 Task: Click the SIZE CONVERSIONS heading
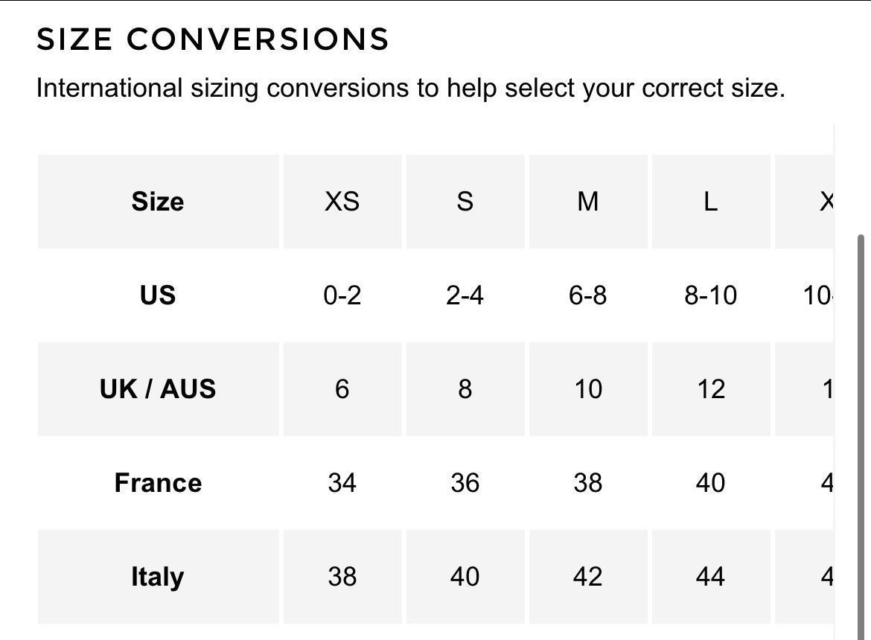[213, 39]
